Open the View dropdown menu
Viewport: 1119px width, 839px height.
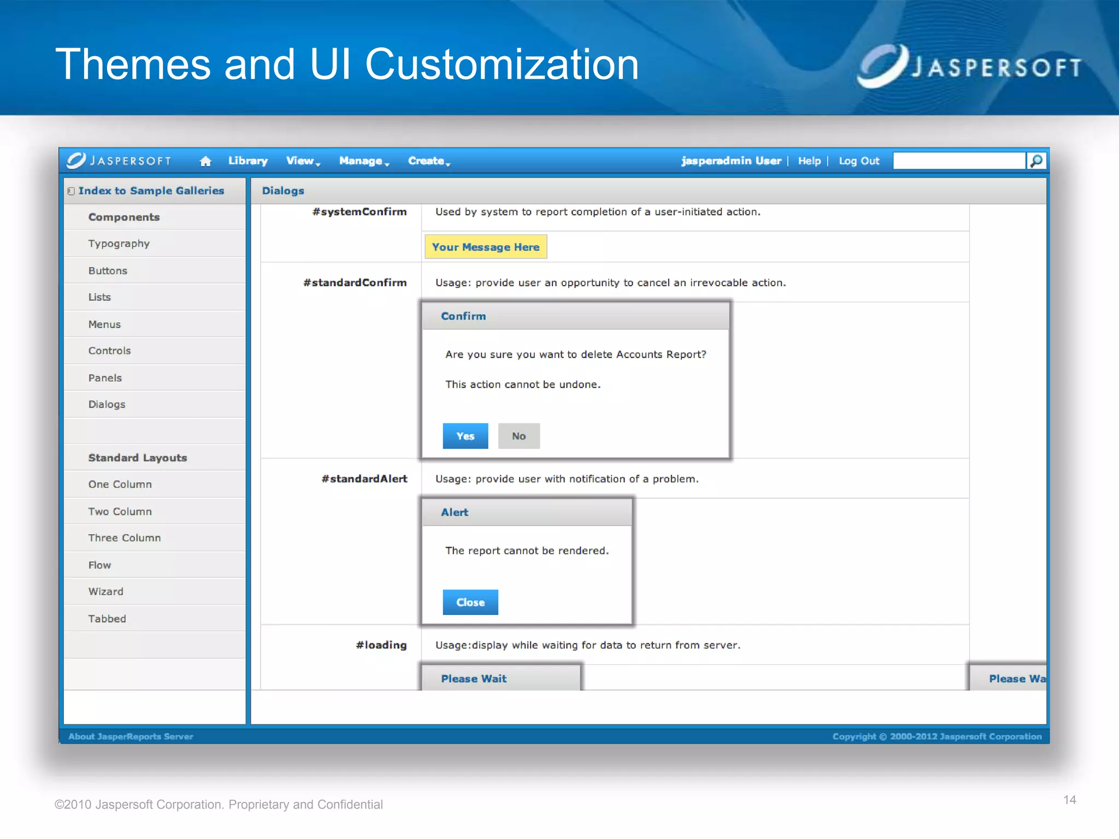click(303, 161)
